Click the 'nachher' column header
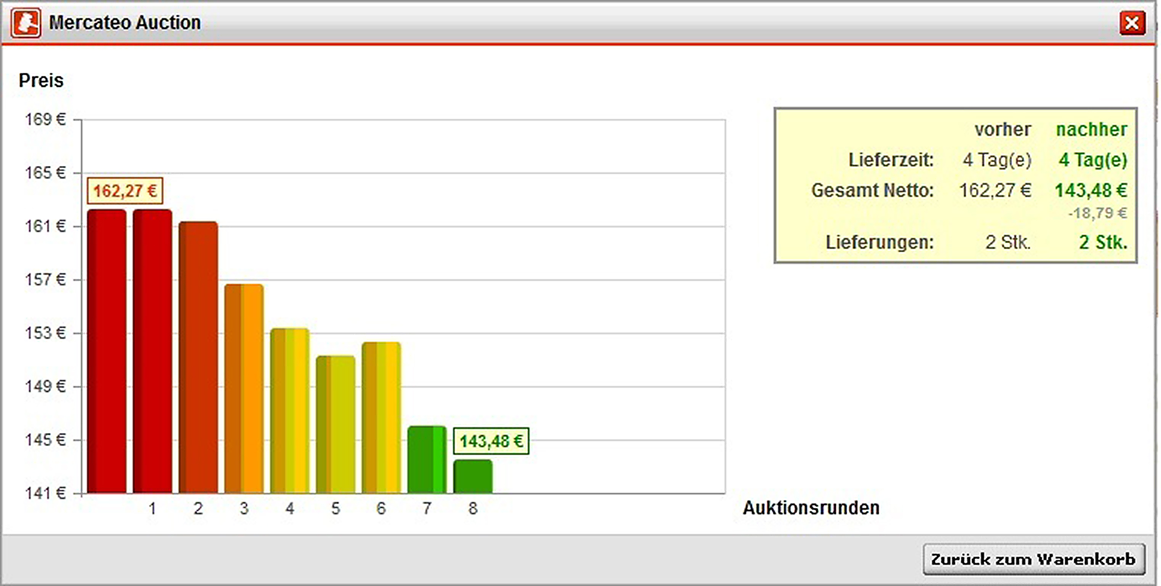The image size is (1161, 586). pos(1091,130)
